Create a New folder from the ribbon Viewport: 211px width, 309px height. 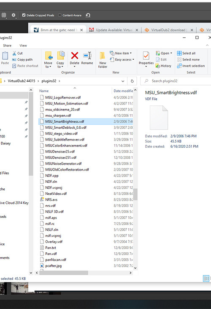point(103,60)
